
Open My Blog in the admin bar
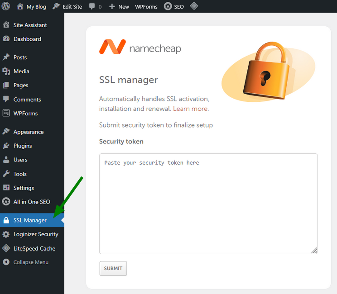tap(36, 7)
